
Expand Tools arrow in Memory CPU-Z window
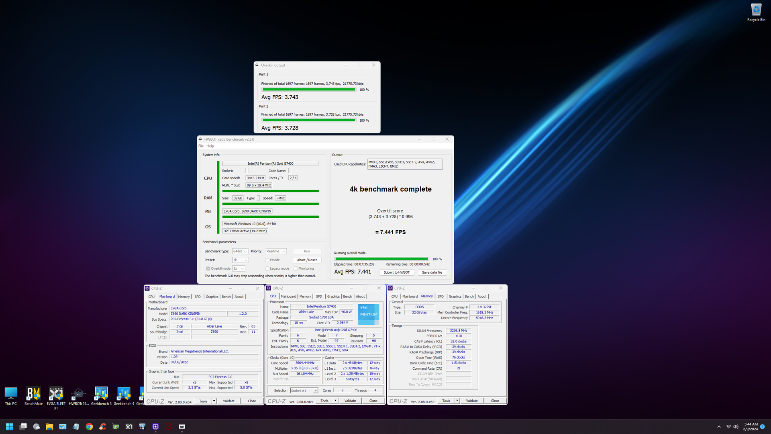tap(457, 401)
